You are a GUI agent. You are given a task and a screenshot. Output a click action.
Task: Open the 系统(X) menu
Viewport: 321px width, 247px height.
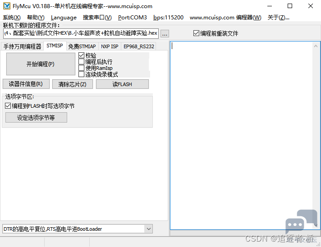[12, 18]
